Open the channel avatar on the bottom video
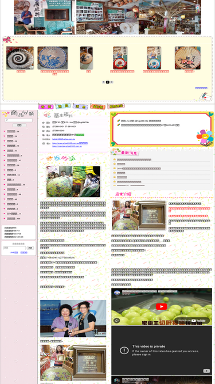 pyautogui.click(x=117, y=381)
